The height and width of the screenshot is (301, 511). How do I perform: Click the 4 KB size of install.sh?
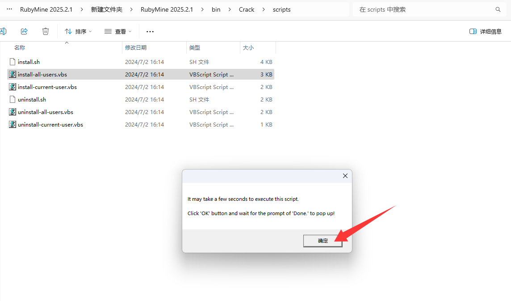(x=266, y=62)
